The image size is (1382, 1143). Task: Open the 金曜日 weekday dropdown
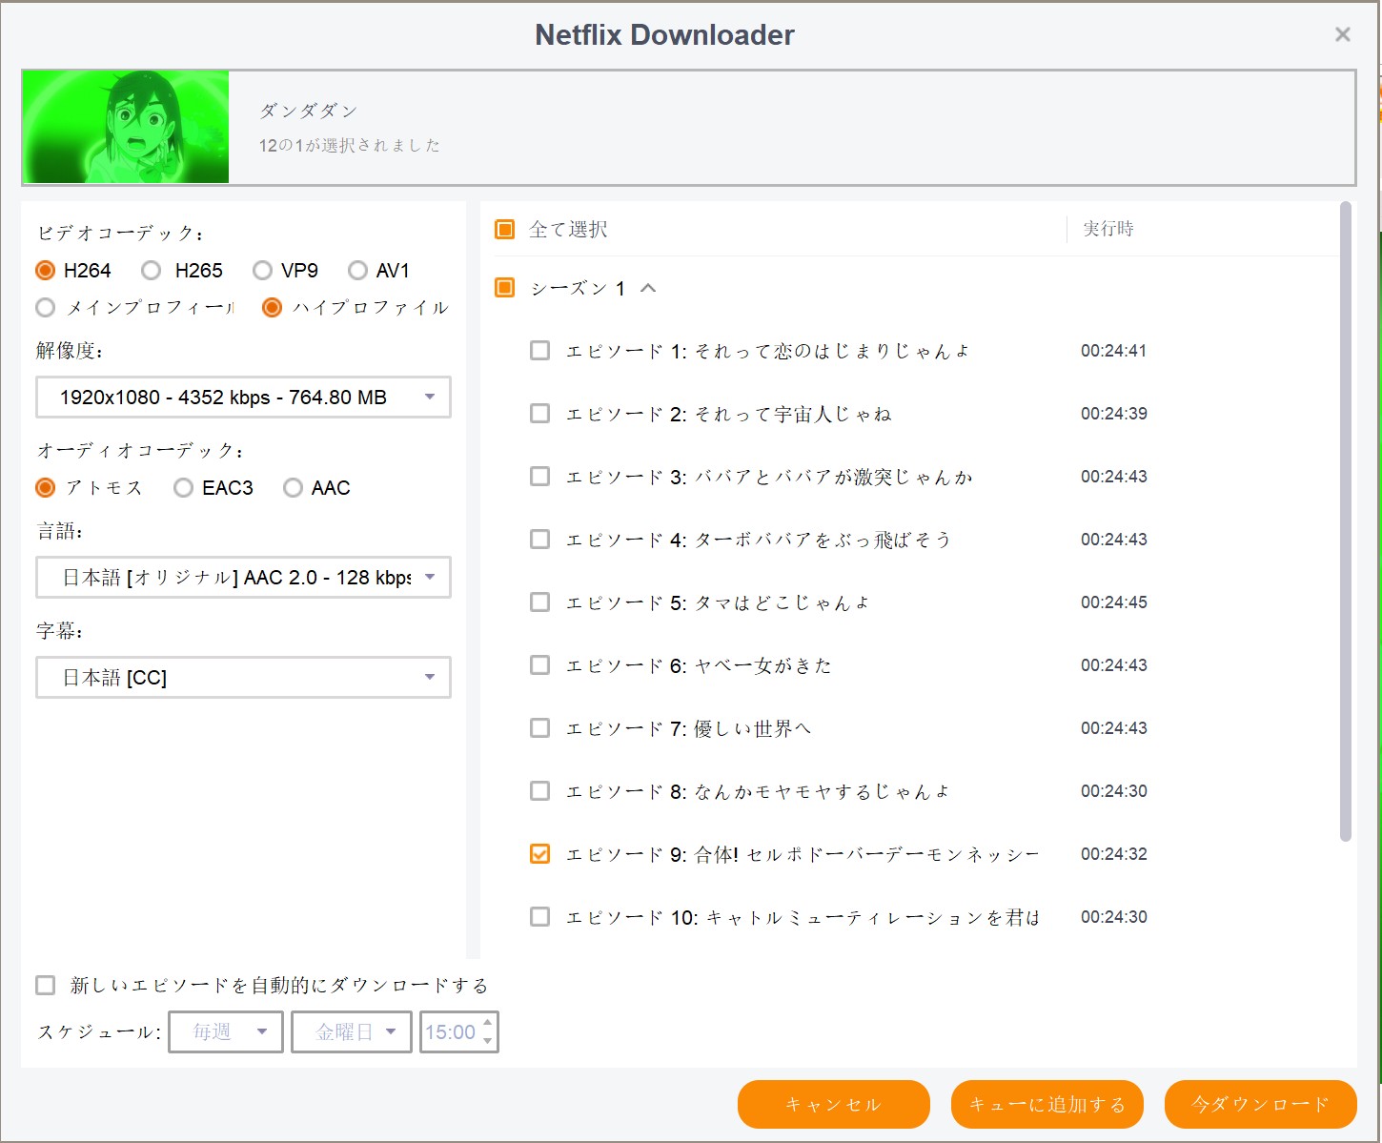click(352, 1032)
